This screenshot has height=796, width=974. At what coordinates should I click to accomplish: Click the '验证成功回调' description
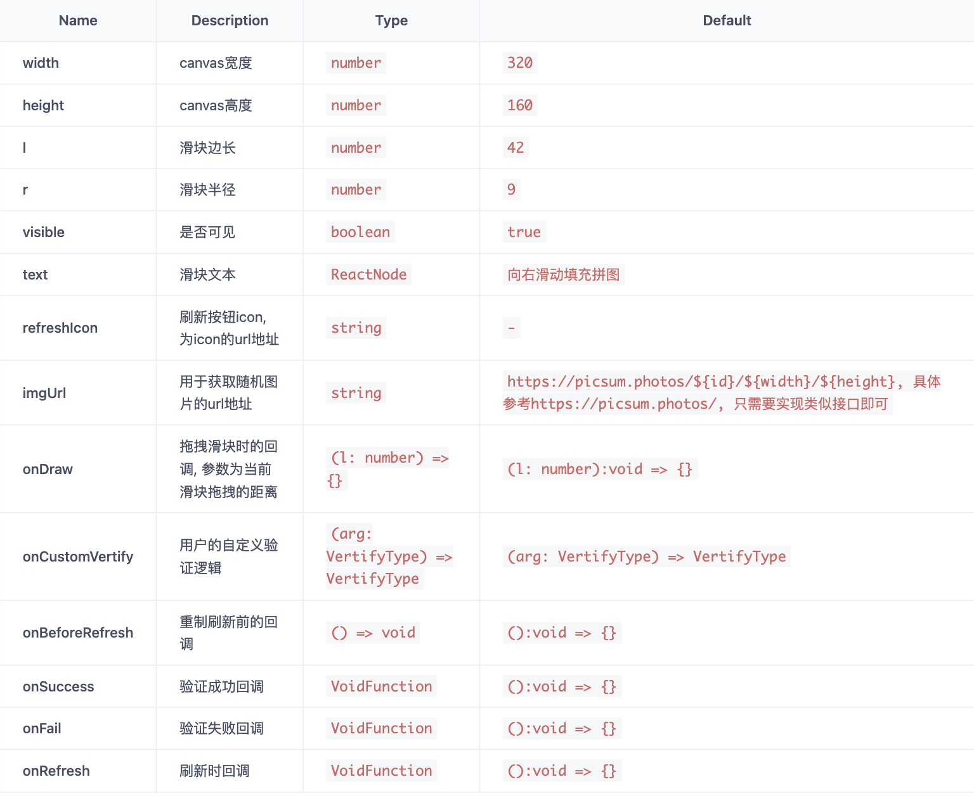221,686
